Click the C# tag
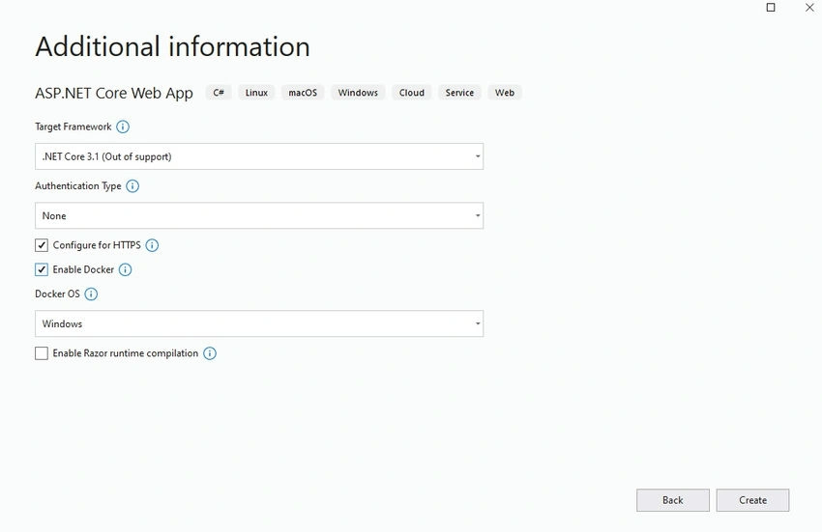 click(x=219, y=93)
